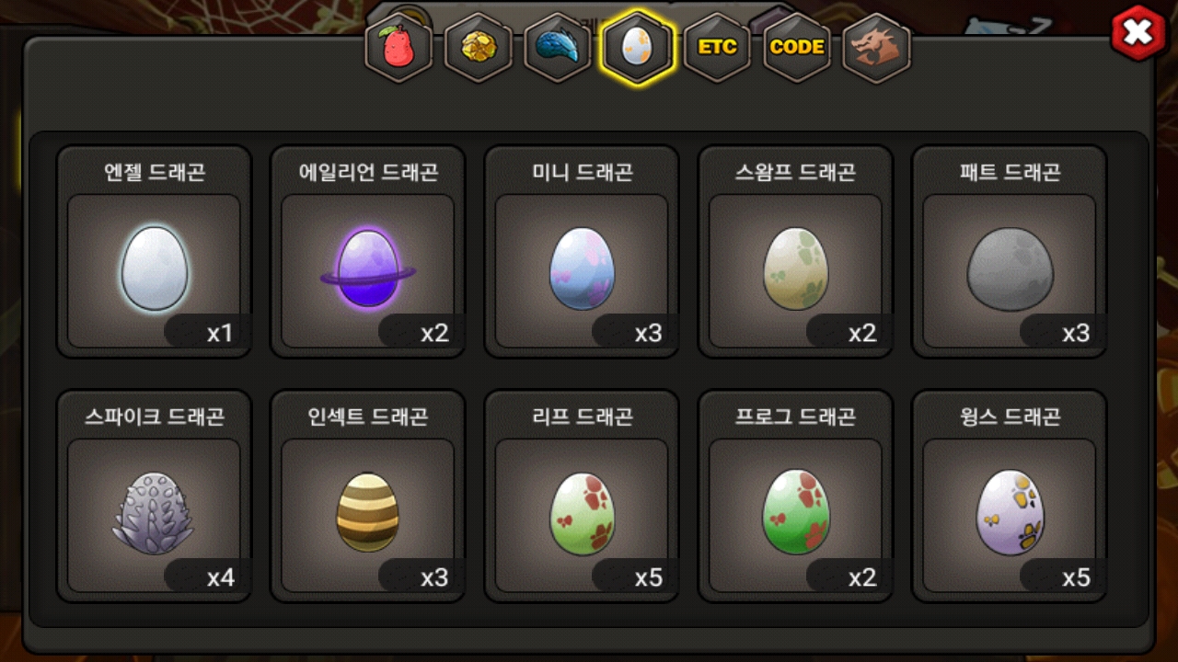Viewport: 1178px width, 662px height.
Task: Open the red fruit food tab
Action: coord(398,48)
